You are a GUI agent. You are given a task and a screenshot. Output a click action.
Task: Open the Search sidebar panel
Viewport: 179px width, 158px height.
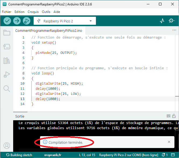pos(7,89)
